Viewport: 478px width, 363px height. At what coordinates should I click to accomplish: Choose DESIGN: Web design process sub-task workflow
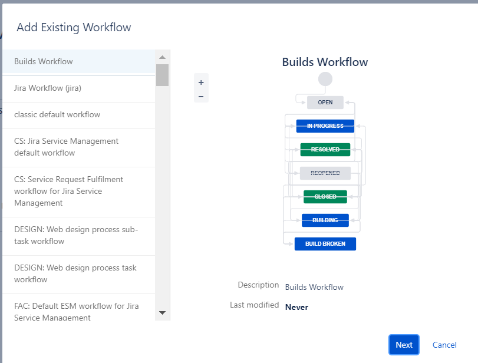tap(79, 236)
